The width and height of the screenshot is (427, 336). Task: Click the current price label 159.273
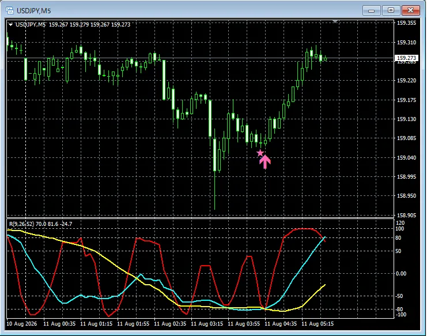pos(406,58)
